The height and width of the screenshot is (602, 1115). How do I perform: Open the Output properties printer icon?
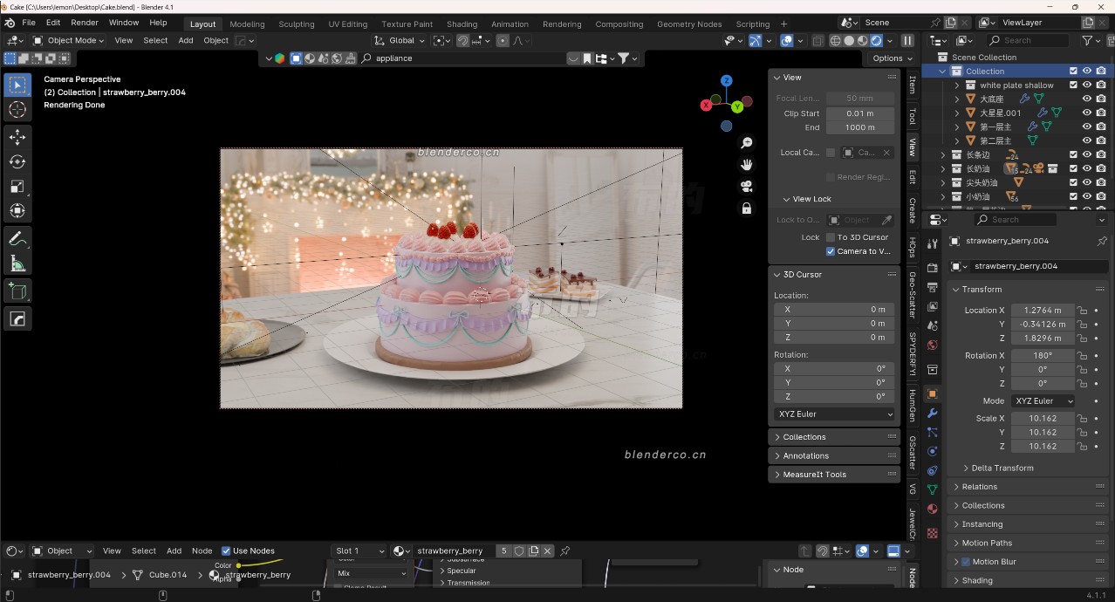point(933,287)
